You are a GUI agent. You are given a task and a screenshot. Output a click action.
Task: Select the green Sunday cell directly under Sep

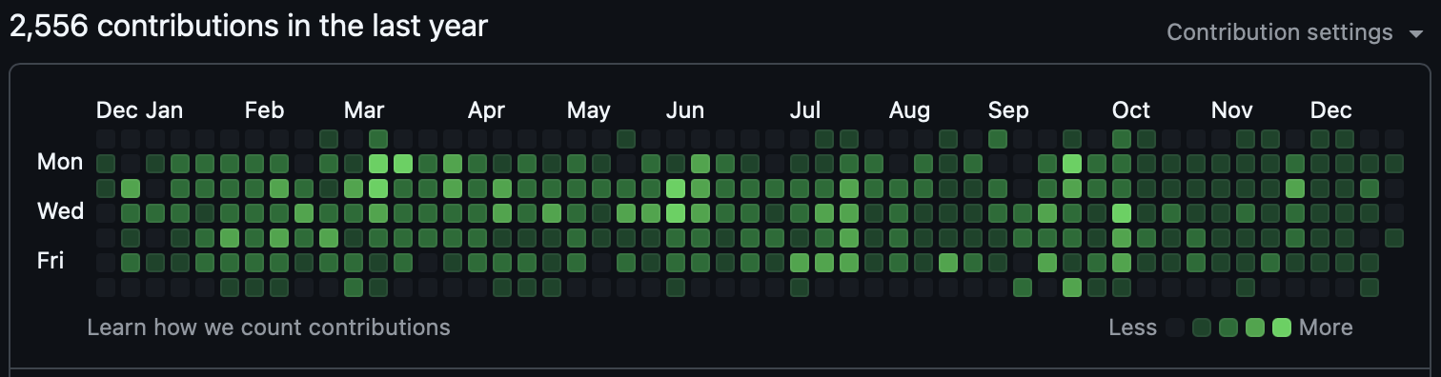pos(998,139)
